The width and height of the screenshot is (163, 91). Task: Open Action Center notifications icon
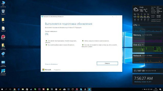coord(160,89)
